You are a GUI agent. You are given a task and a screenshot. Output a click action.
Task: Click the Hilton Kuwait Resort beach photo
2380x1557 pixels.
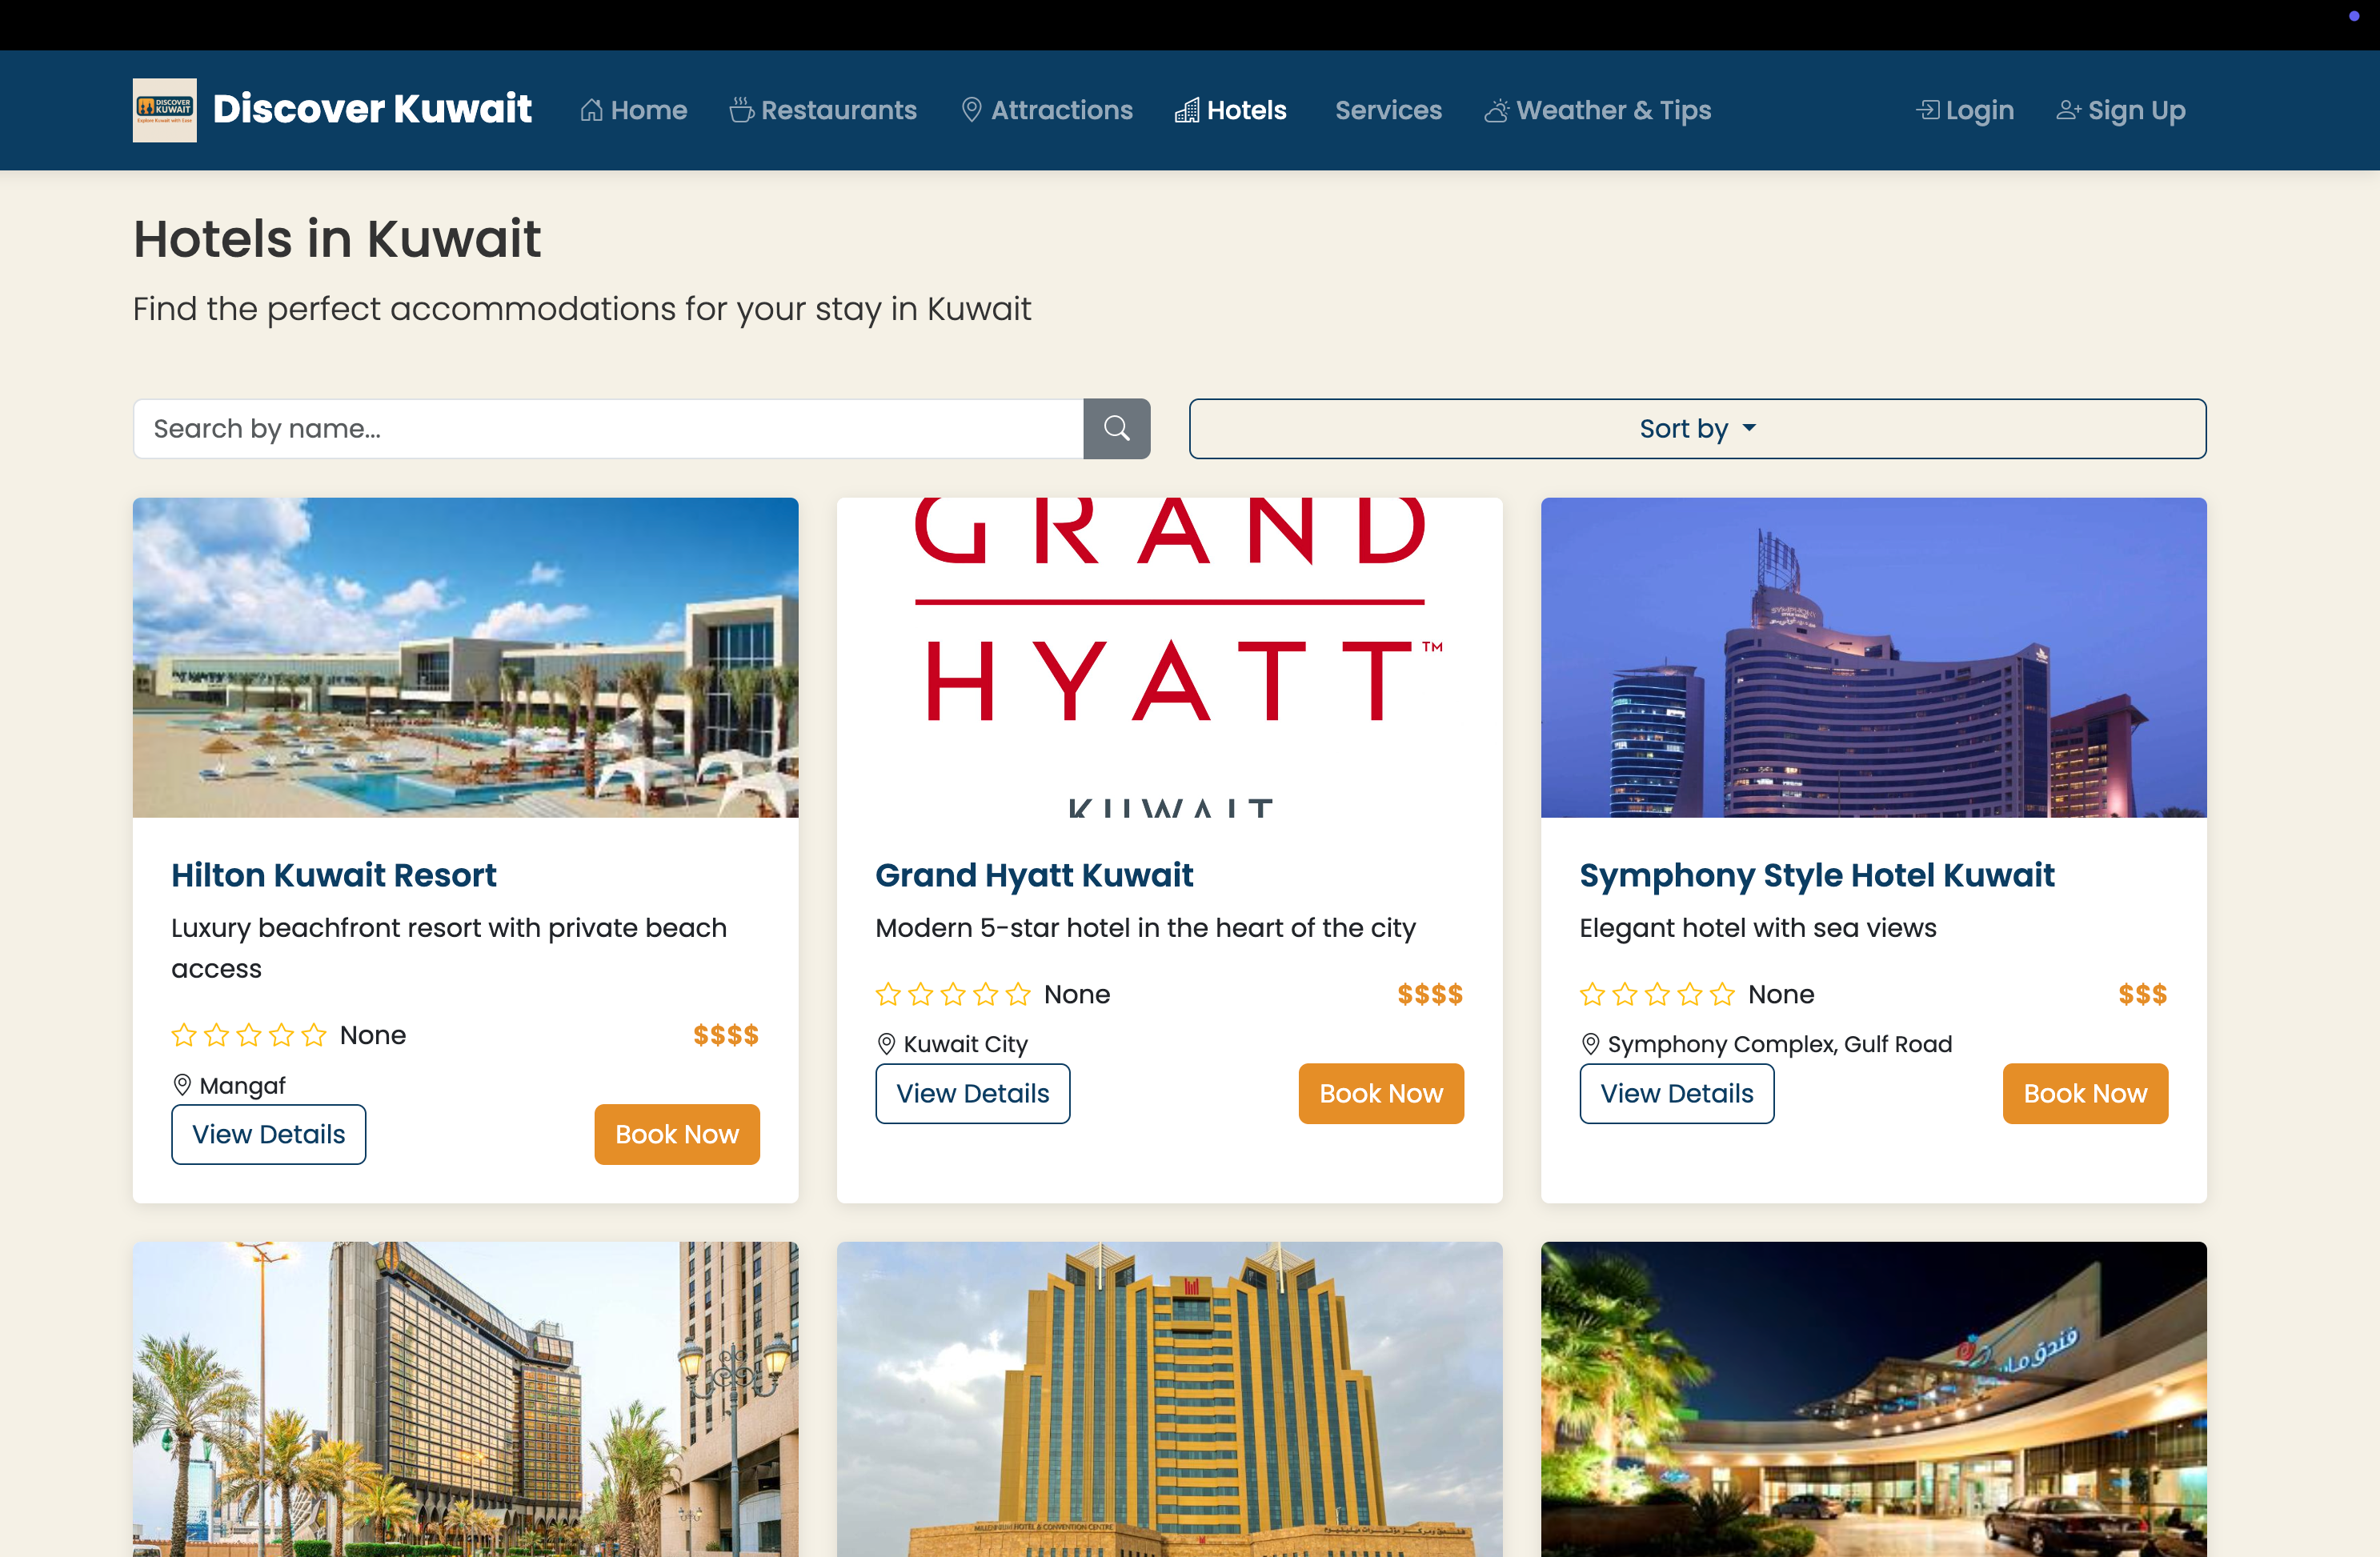[x=466, y=657]
